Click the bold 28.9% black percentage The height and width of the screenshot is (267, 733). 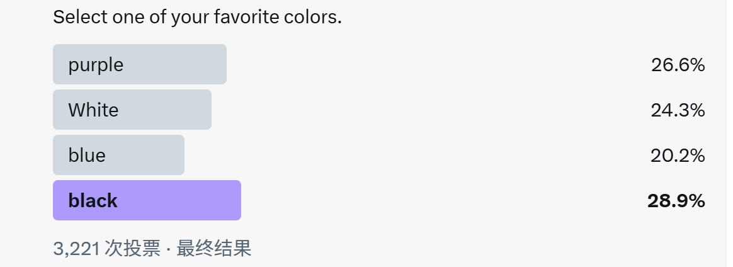[x=676, y=201]
